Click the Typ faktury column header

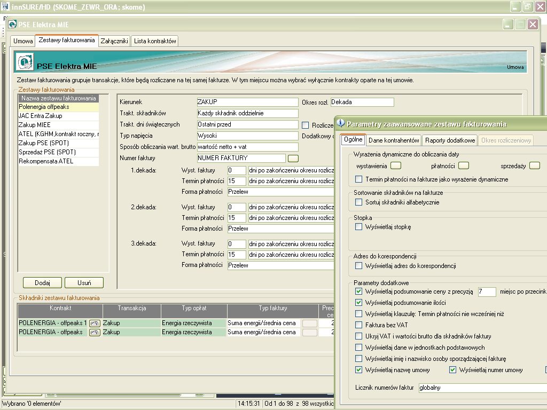tap(273, 311)
